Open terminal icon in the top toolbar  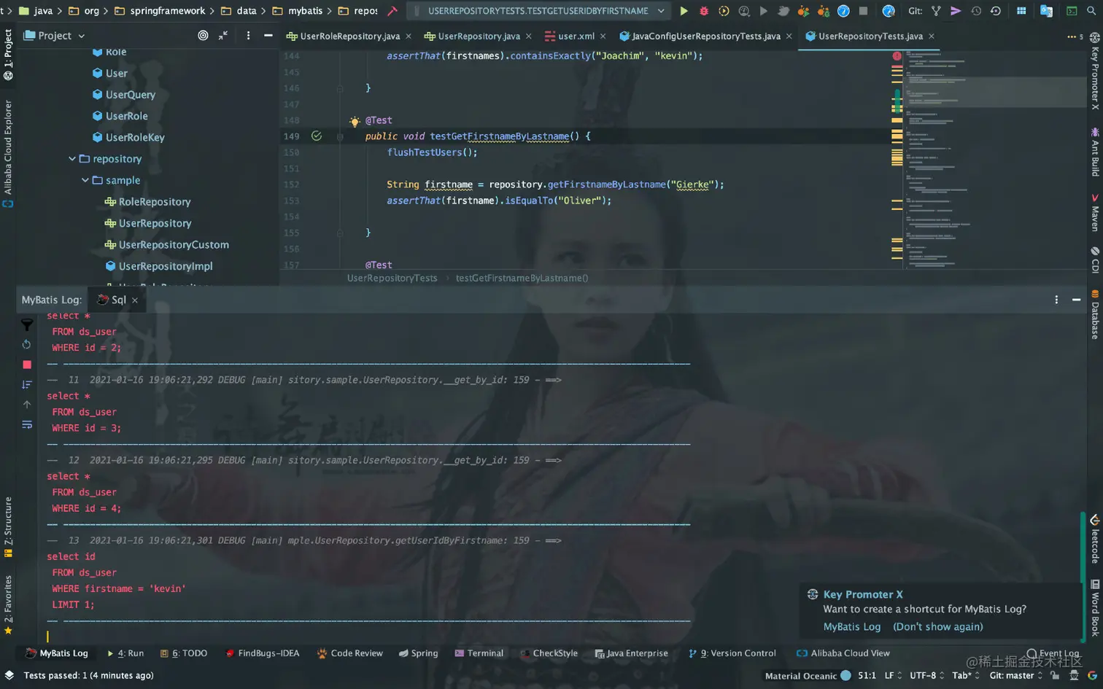[1072, 11]
